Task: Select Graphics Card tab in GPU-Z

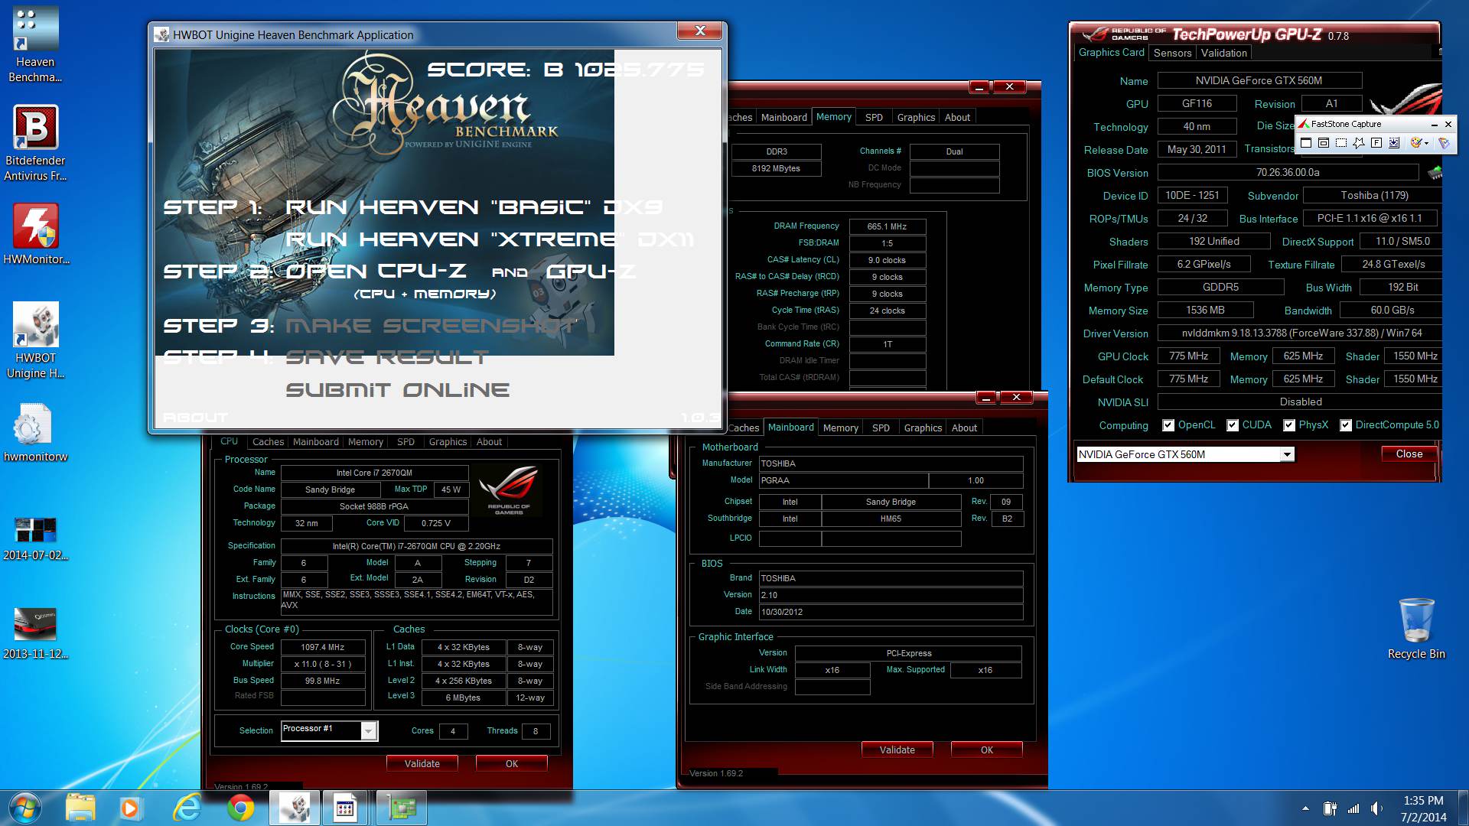Action: pyautogui.click(x=1111, y=52)
